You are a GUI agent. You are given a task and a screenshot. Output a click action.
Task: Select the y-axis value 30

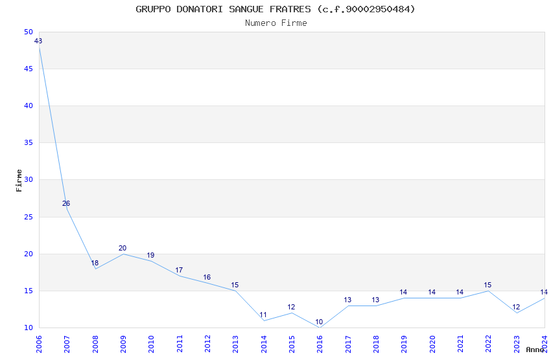[x=29, y=179]
